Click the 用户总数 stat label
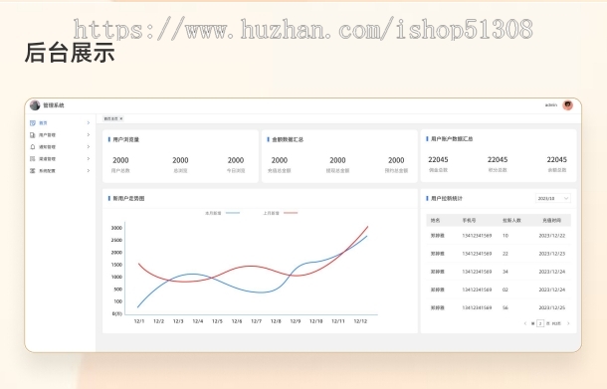The width and height of the screenshot is (607, 389). (x=120, y=171)
